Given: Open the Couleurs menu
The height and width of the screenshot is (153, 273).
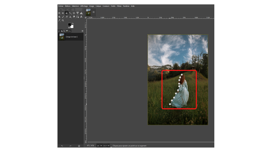Looking at the screenshot, I should tap(106, 6).
